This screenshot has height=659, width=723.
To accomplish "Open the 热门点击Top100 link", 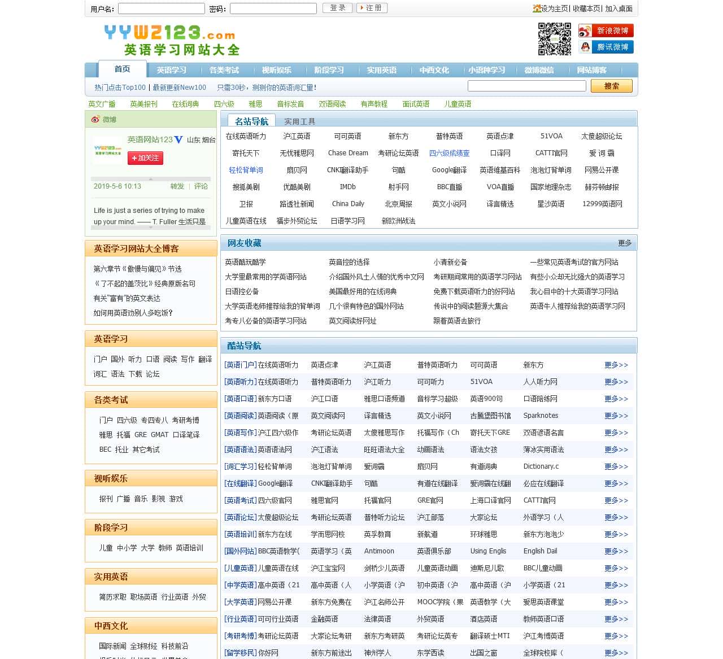I will point(120,88).
